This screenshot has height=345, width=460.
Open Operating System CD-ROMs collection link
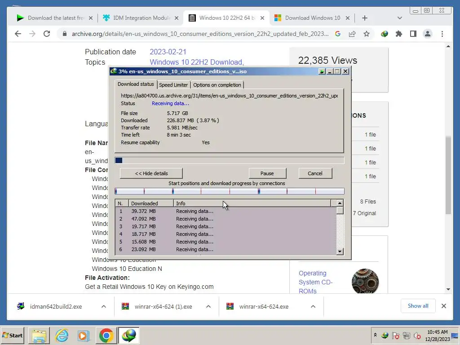[x=316, y=282]
